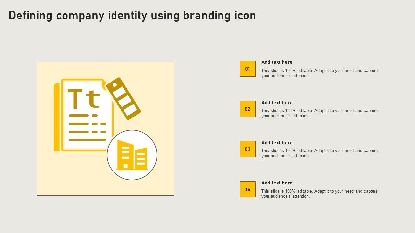
Task: Click the color swatch tag icon
Action: [124, 98]
